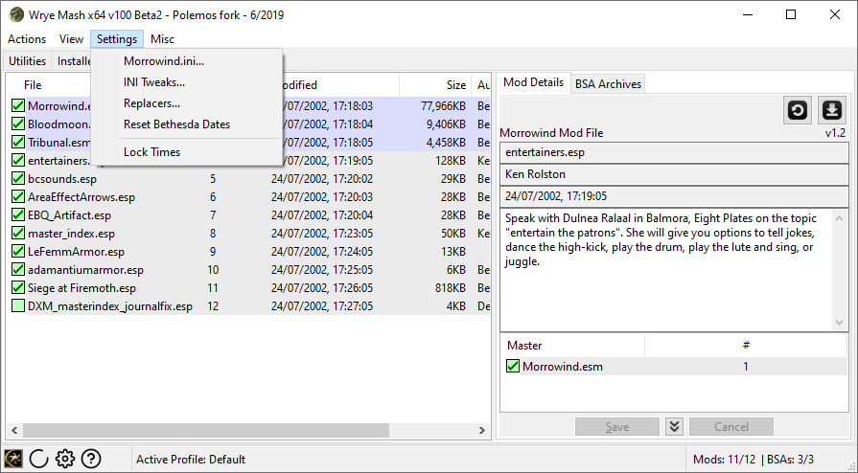
Task: Click description box scroll down arrow
Action: (x=840, y=324)
